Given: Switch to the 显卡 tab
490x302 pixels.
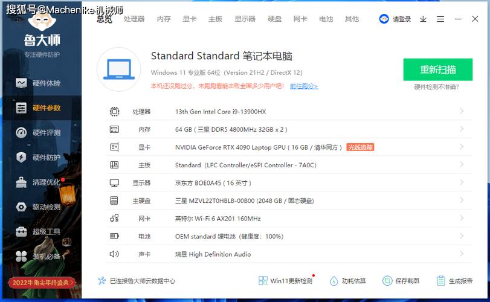Looking at the screenshot, I should coord(189,19).
